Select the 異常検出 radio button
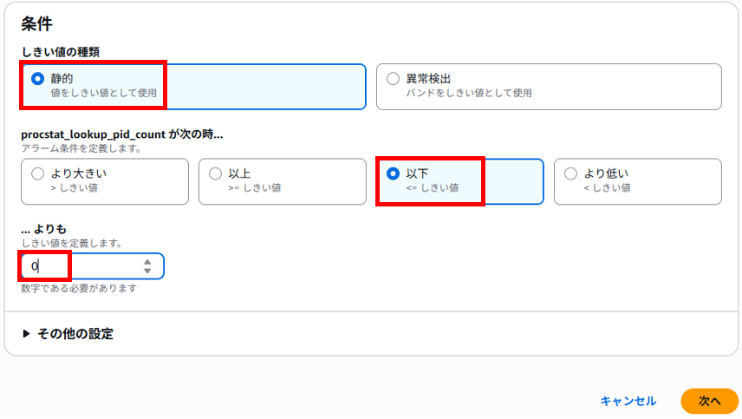Screen dimensions: 742x419 393,79
